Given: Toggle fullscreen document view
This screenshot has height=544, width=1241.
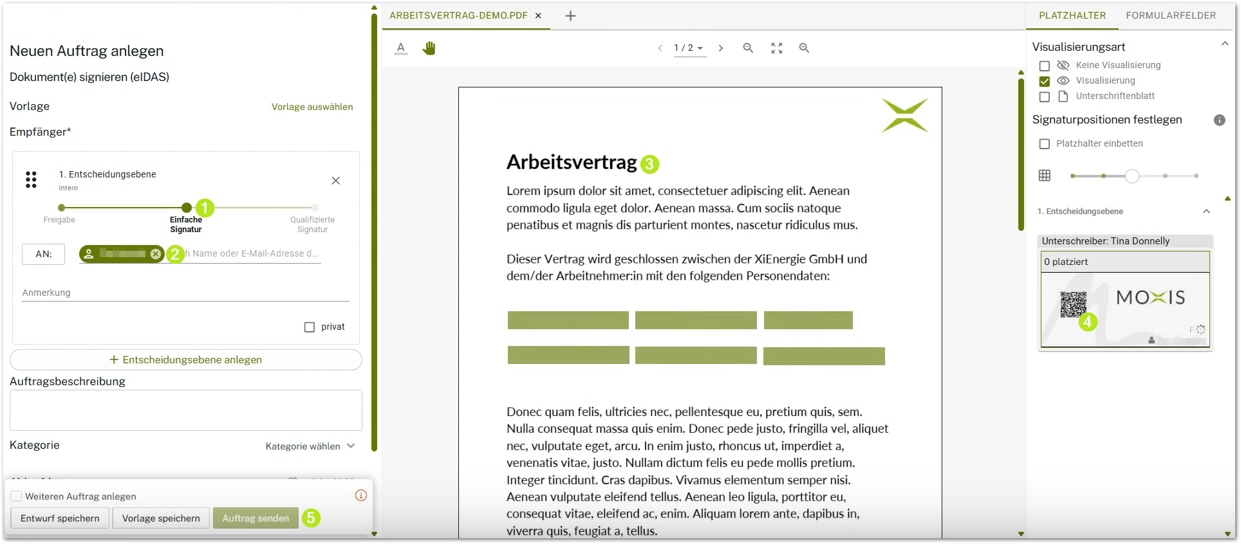Looking at the screenshot, I should pyautogui.click(x=777, y=48).
